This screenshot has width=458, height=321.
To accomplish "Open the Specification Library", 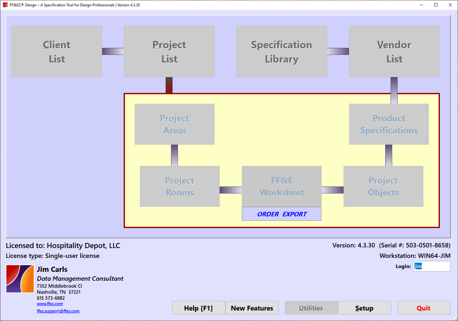I will coord(282,51).
